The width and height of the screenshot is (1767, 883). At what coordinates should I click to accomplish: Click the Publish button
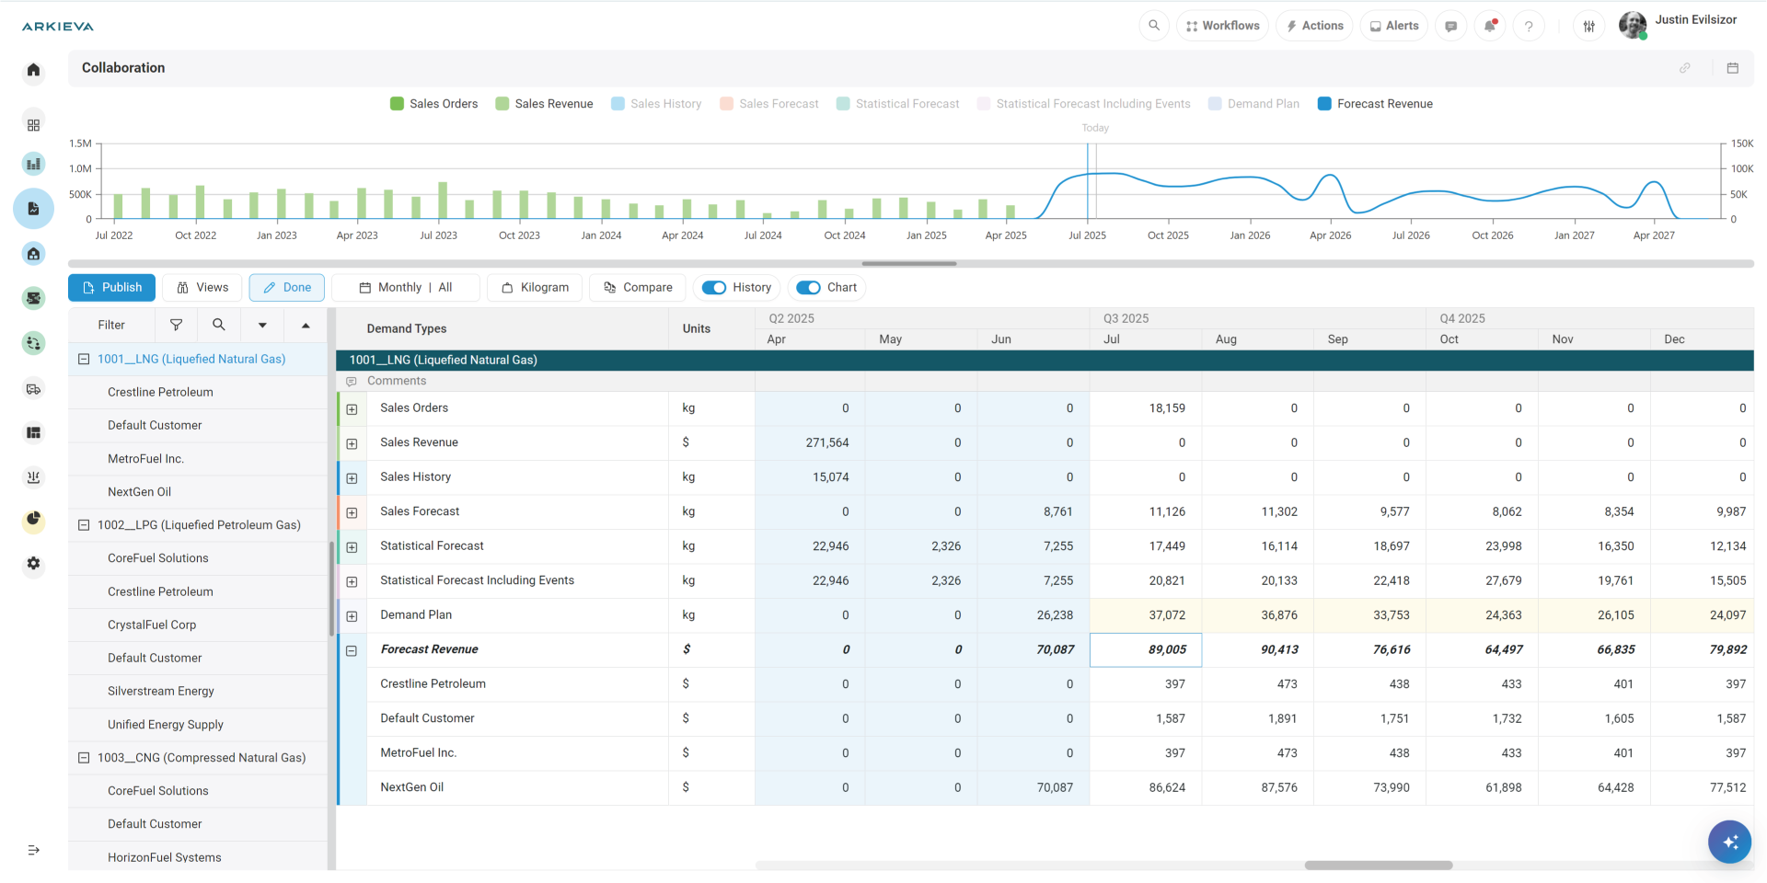[111, 288]
